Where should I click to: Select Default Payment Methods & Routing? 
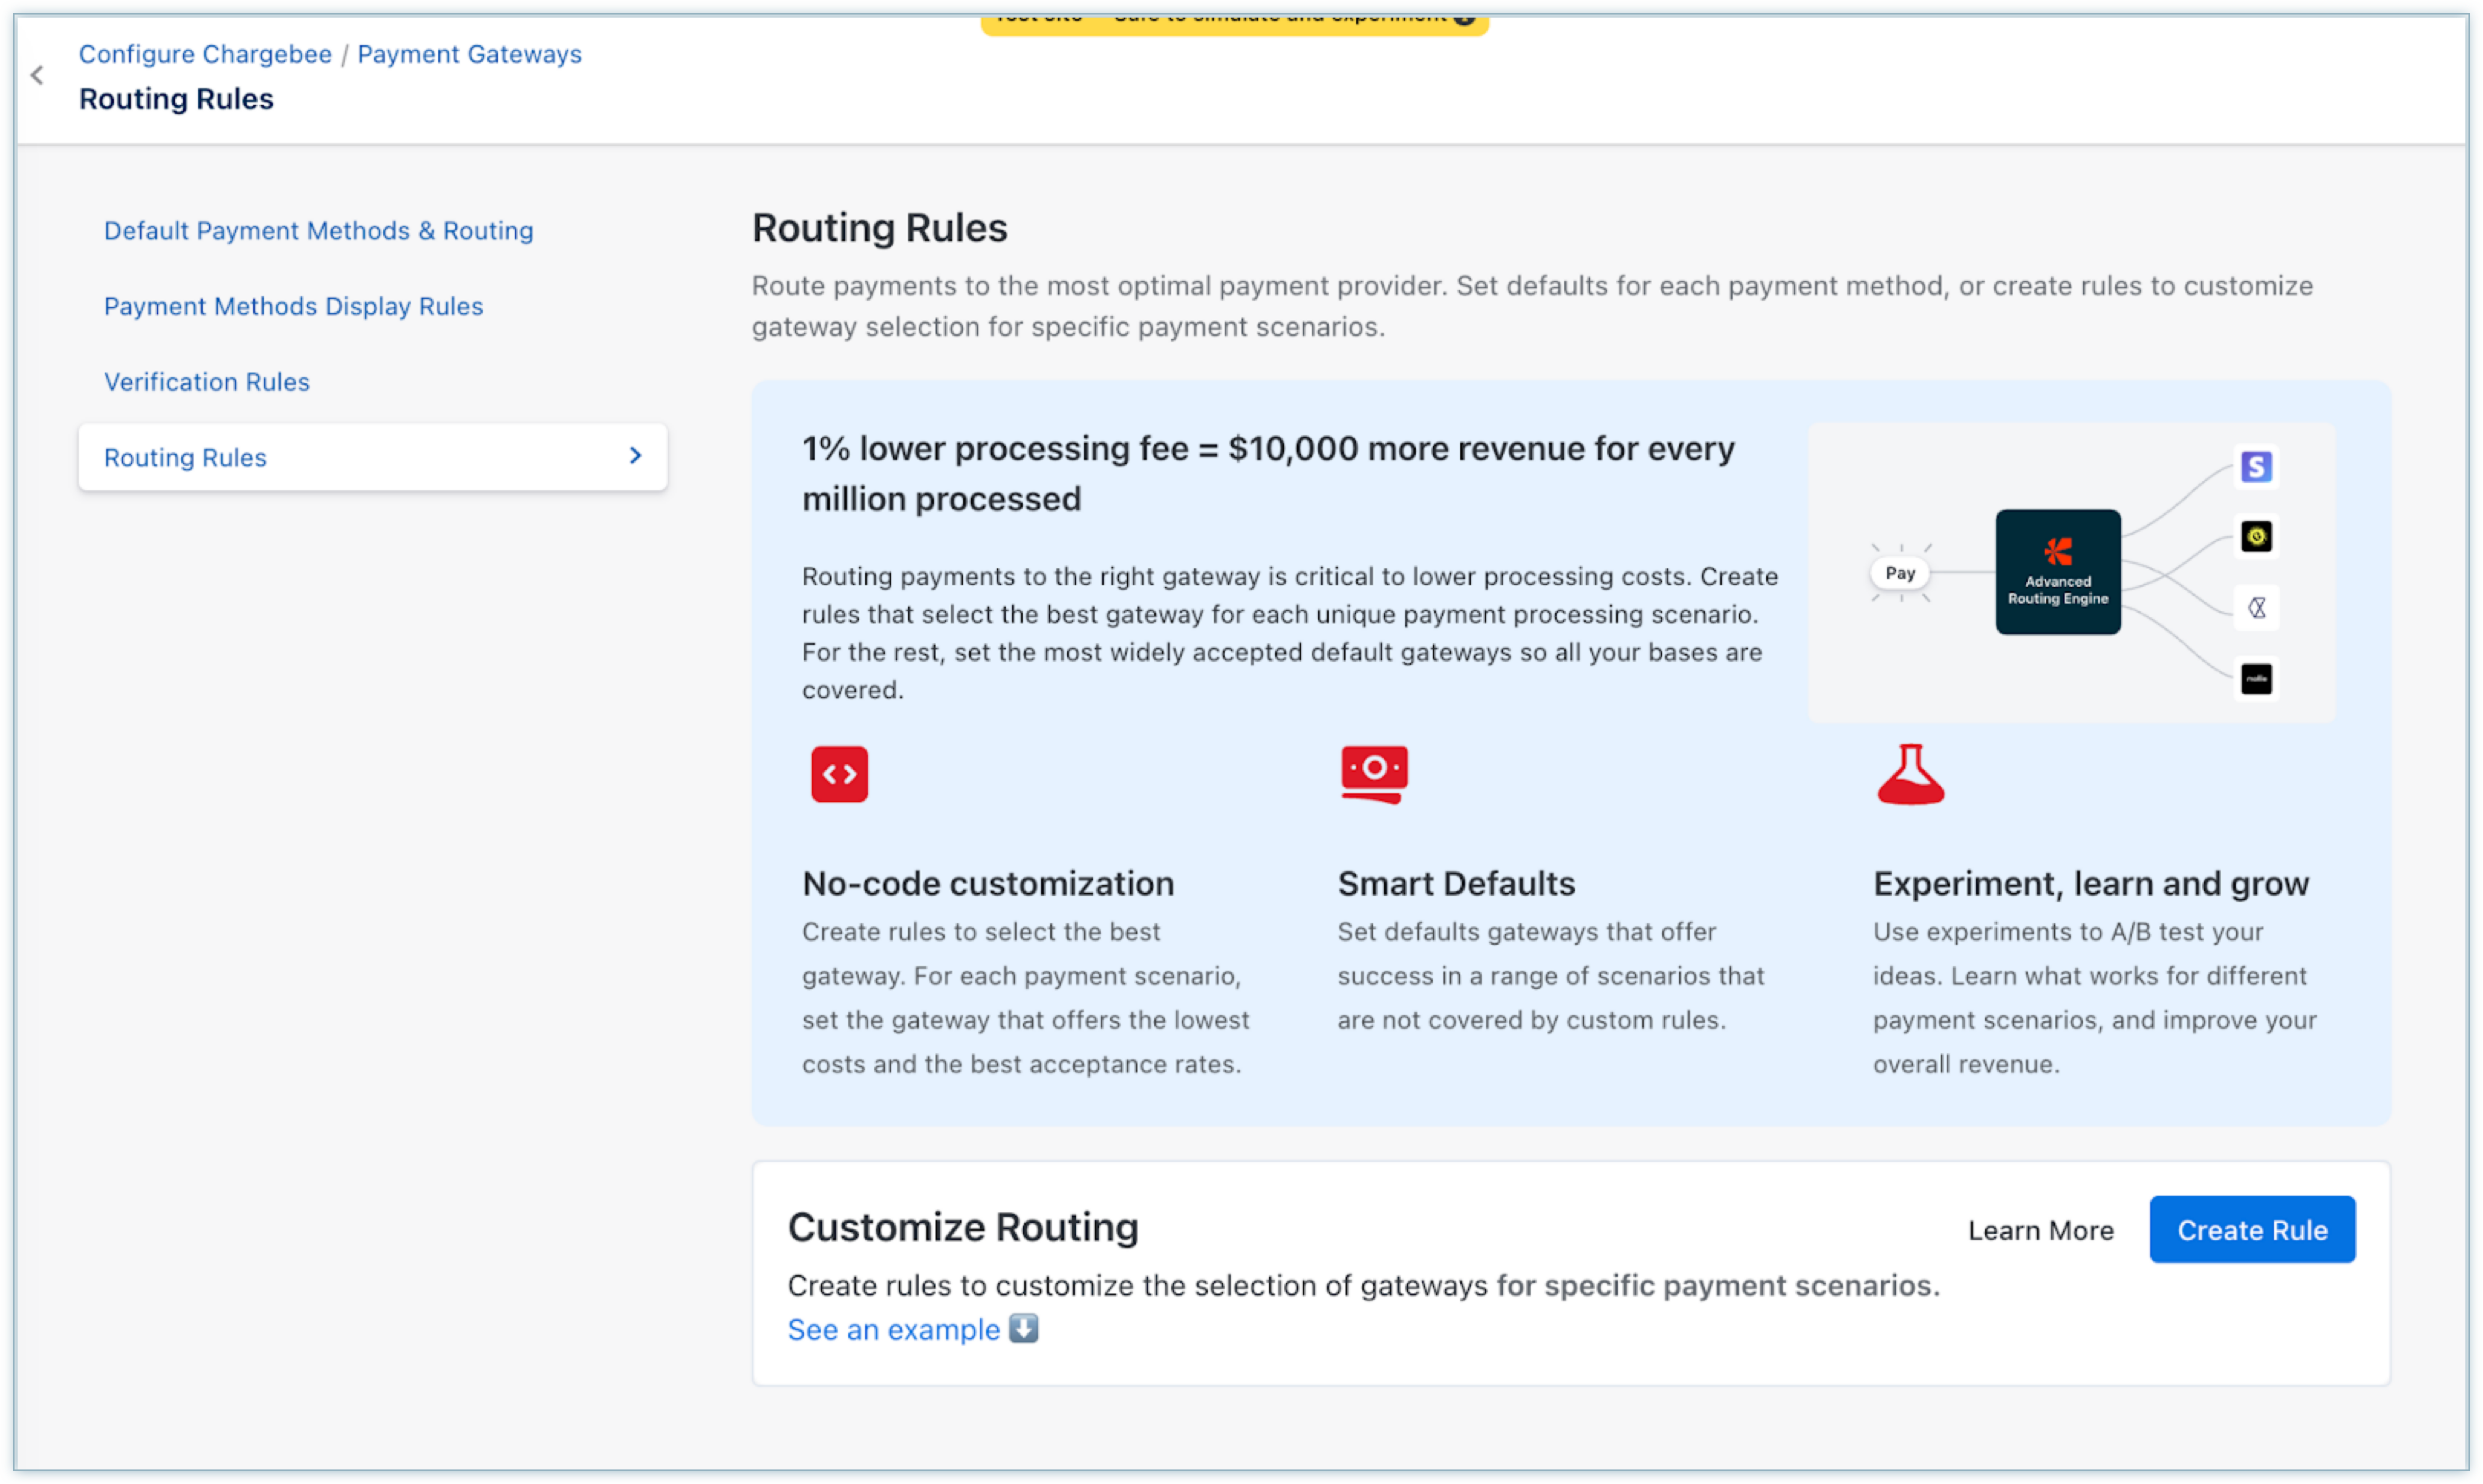pos(319,231)
